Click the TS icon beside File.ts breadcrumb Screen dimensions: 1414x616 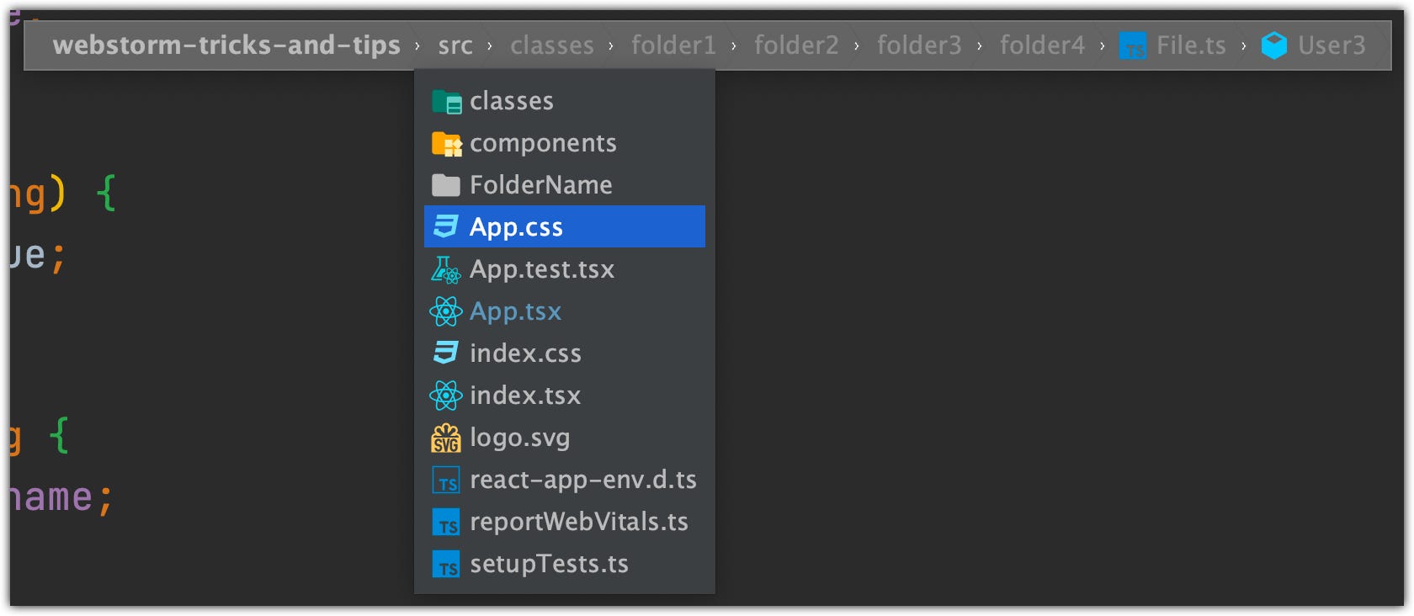pyautogui.click(x=1133, y=45)
